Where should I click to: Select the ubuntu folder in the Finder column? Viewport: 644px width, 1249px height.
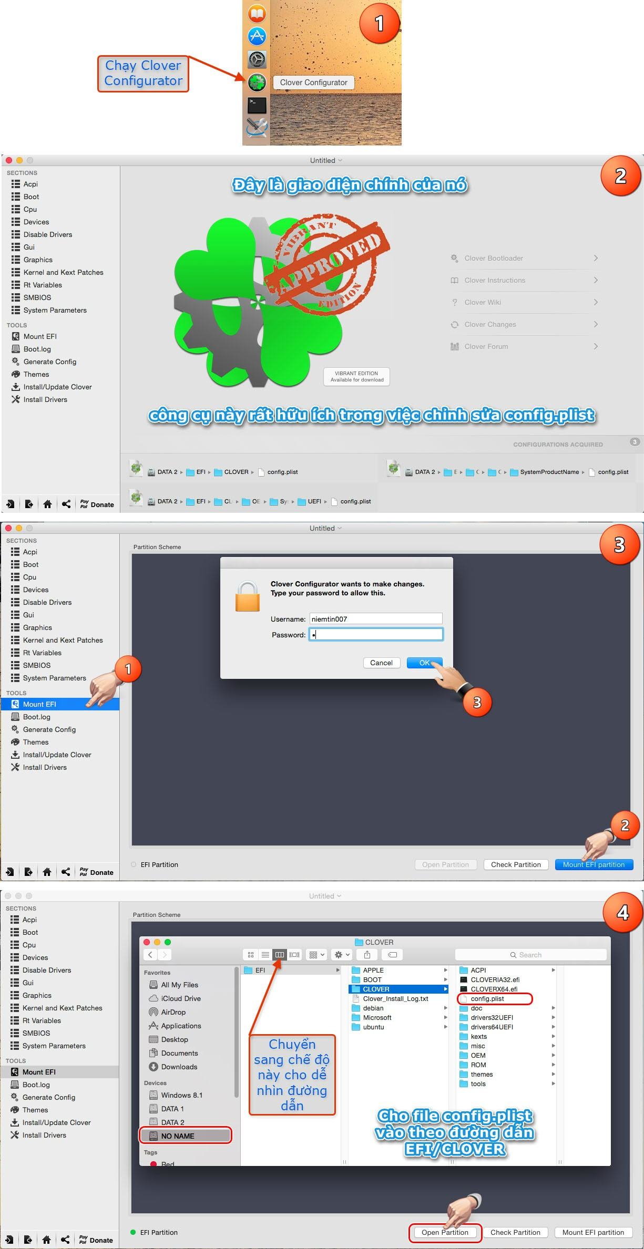(373, 1027)
